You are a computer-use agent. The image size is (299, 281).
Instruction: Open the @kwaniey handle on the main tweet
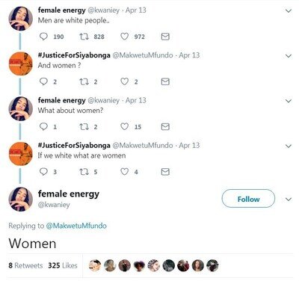pos(54,205)
